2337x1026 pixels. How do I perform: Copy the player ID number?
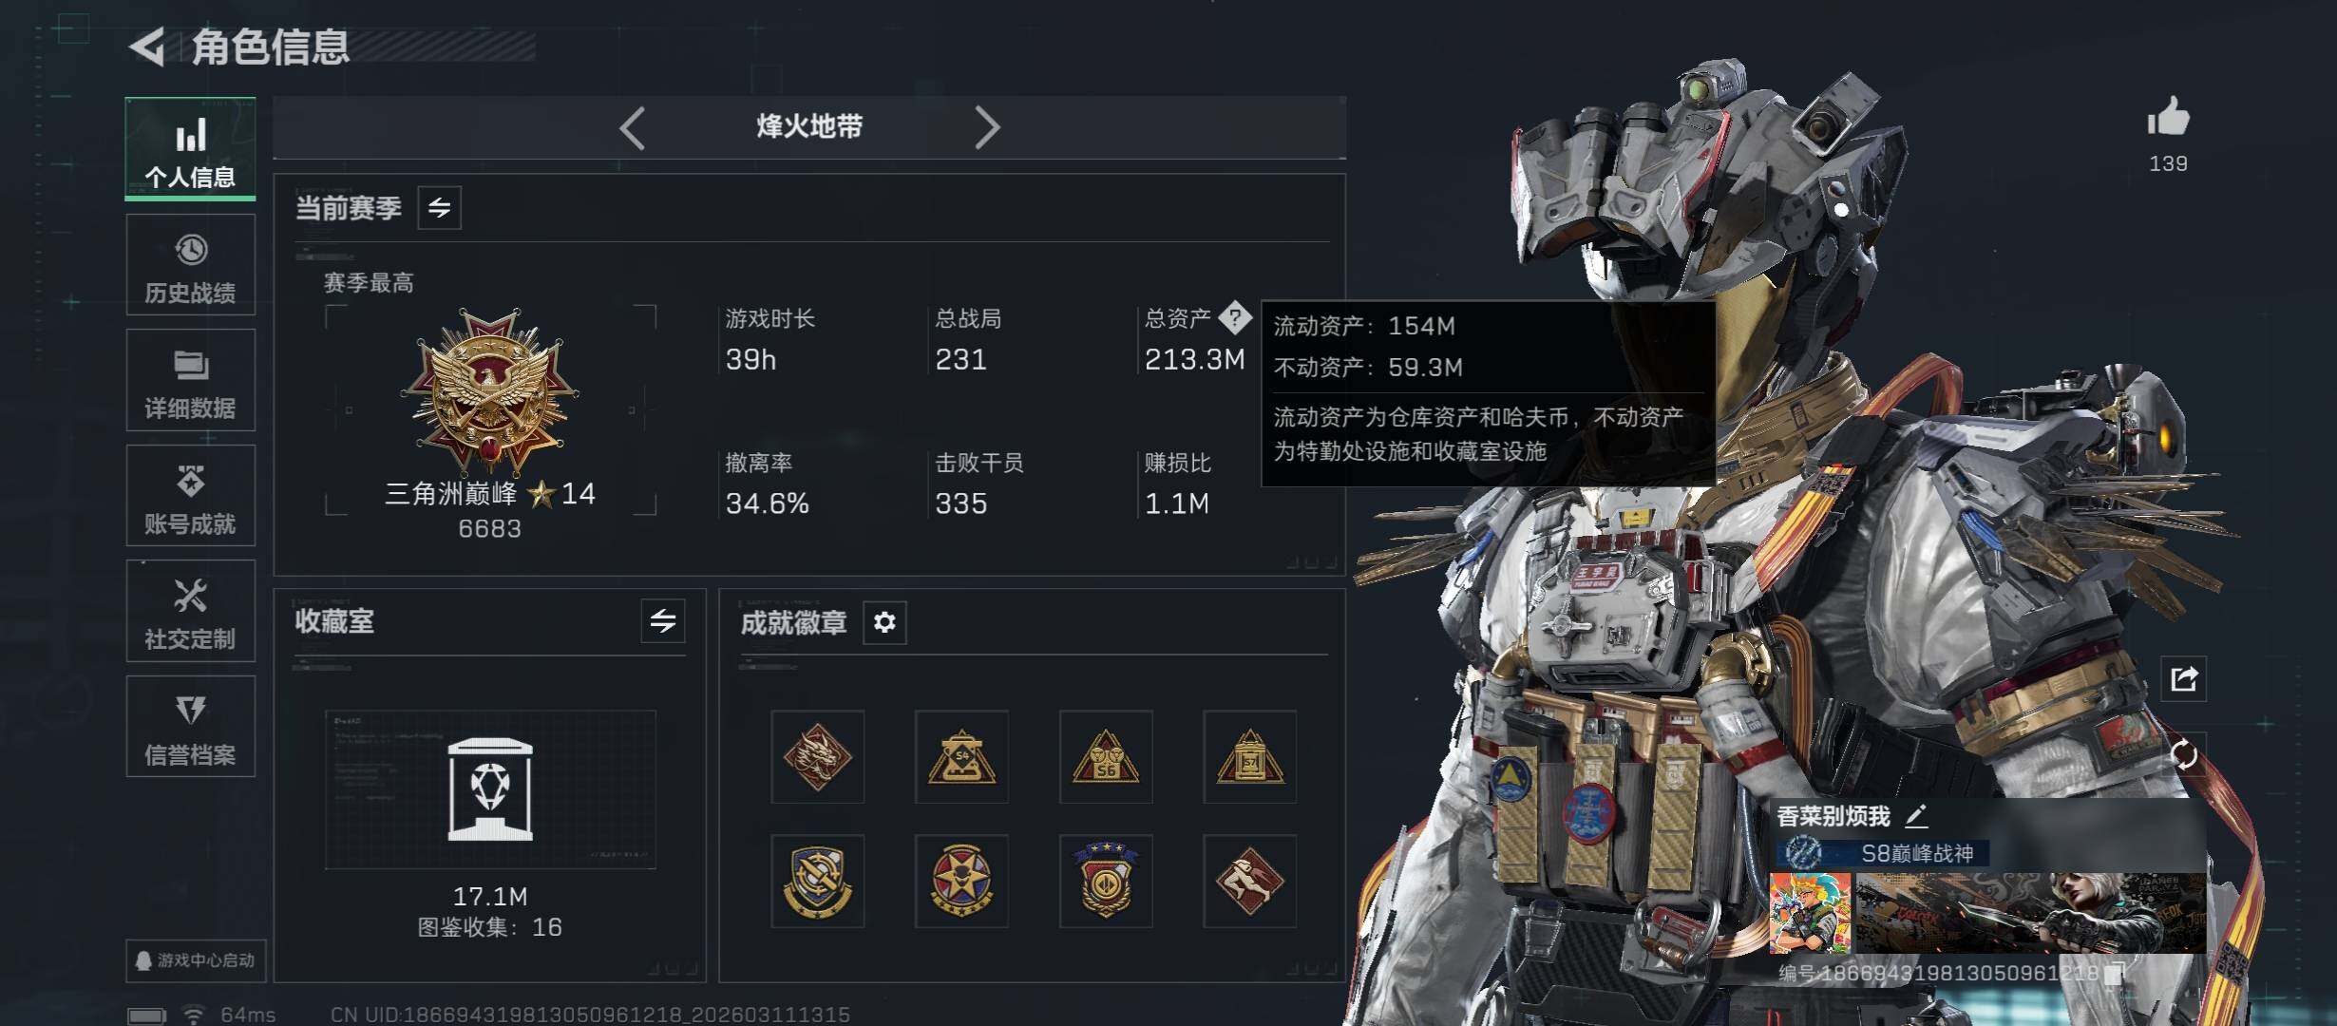point(2115,973)
